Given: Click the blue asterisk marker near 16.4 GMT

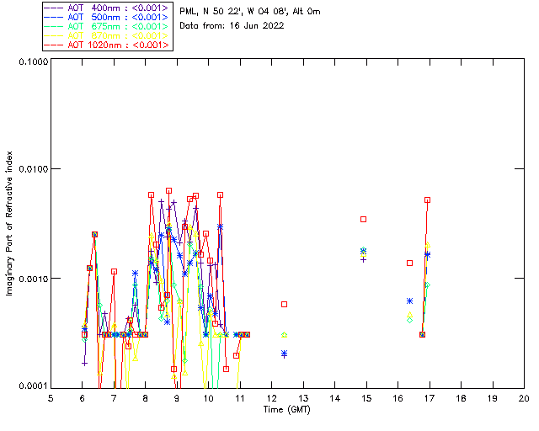Looking at the screenshot, I should coord(410,301).
